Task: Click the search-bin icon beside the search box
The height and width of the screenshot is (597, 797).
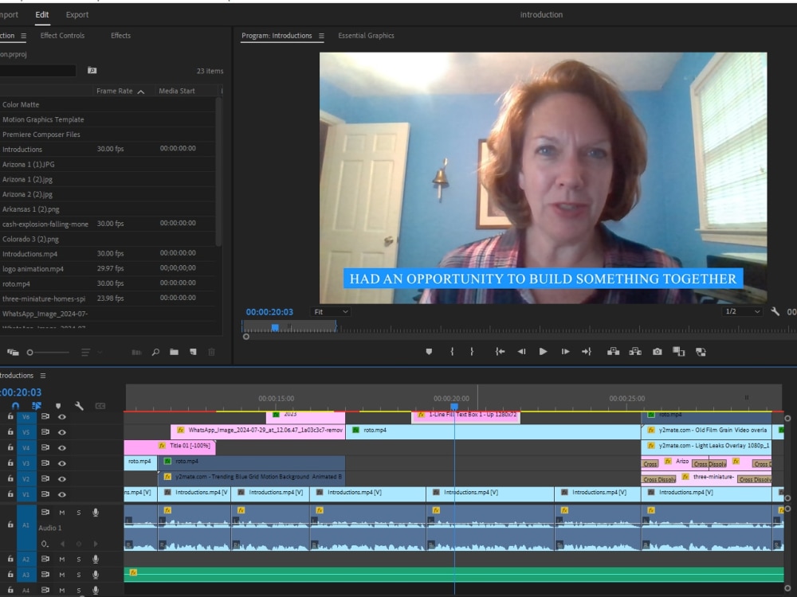Action: [92, 71]
